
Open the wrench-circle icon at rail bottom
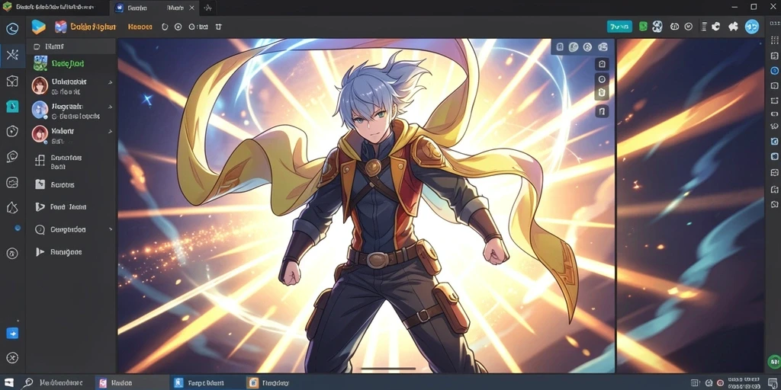point(12,358)
